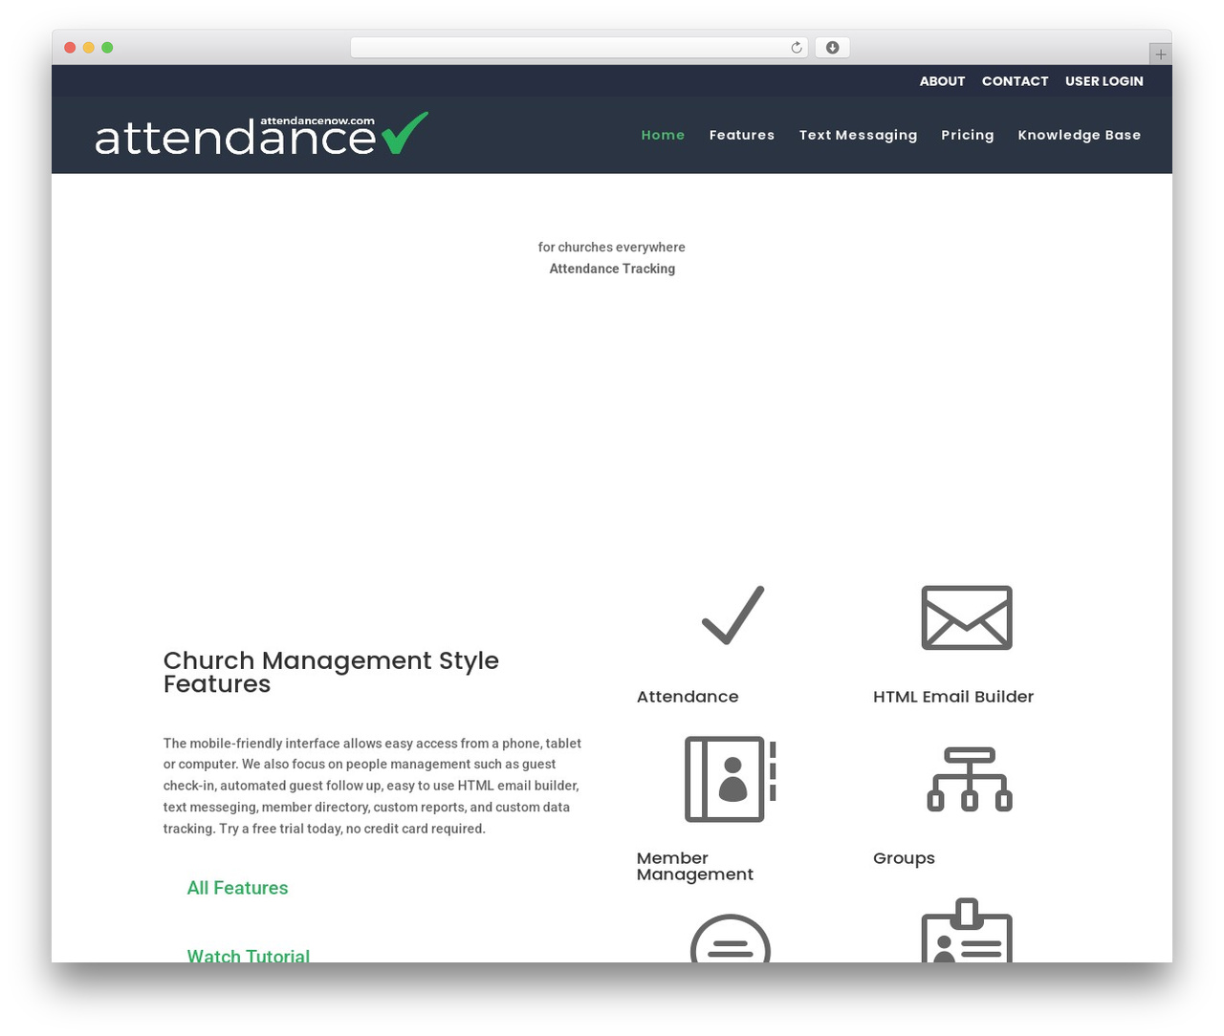Click the browser download arrow icon
The width and height of the screenshot is (1224, 1036).
833,48
